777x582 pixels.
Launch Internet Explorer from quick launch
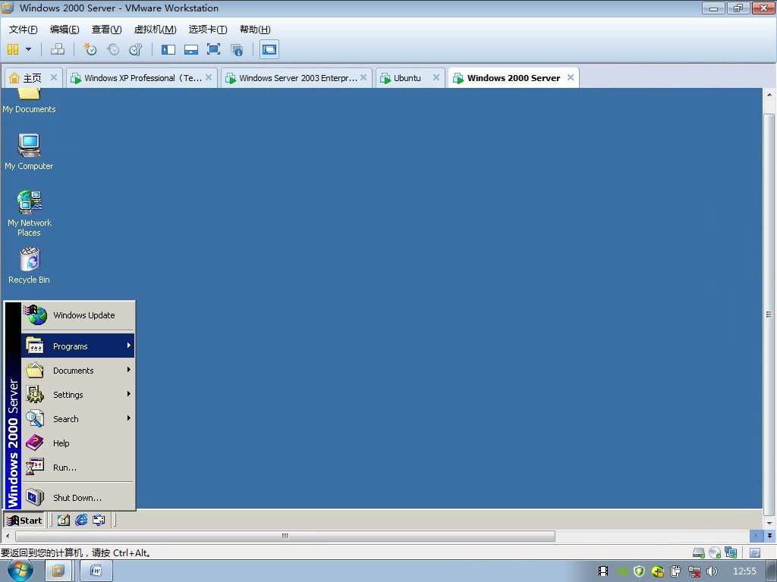pos(81,520)
